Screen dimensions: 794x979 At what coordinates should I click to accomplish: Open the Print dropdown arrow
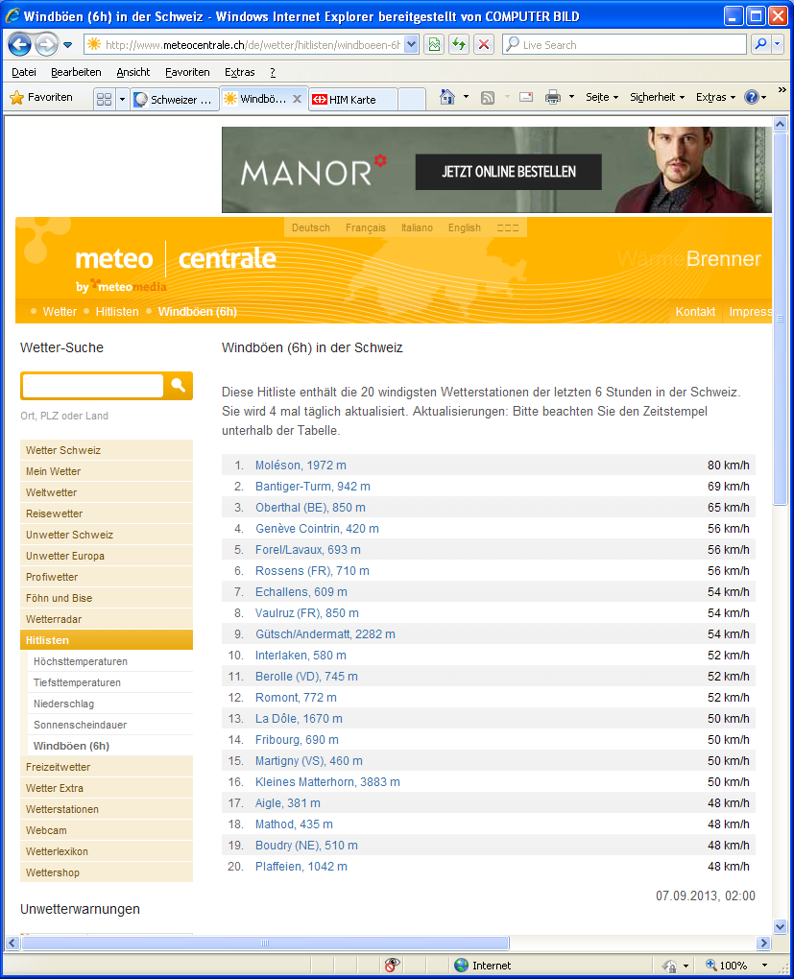pyautogui.click(x=571, y=97)
